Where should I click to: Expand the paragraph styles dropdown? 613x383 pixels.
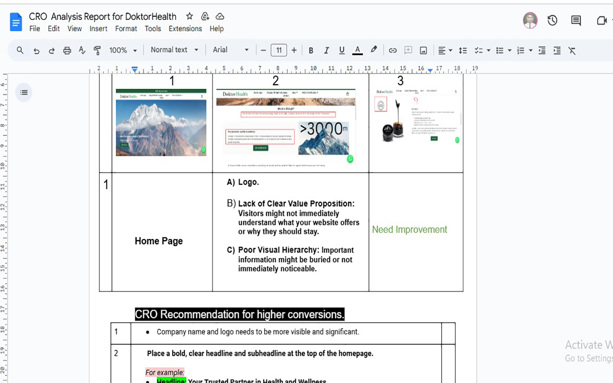[174, 50]
